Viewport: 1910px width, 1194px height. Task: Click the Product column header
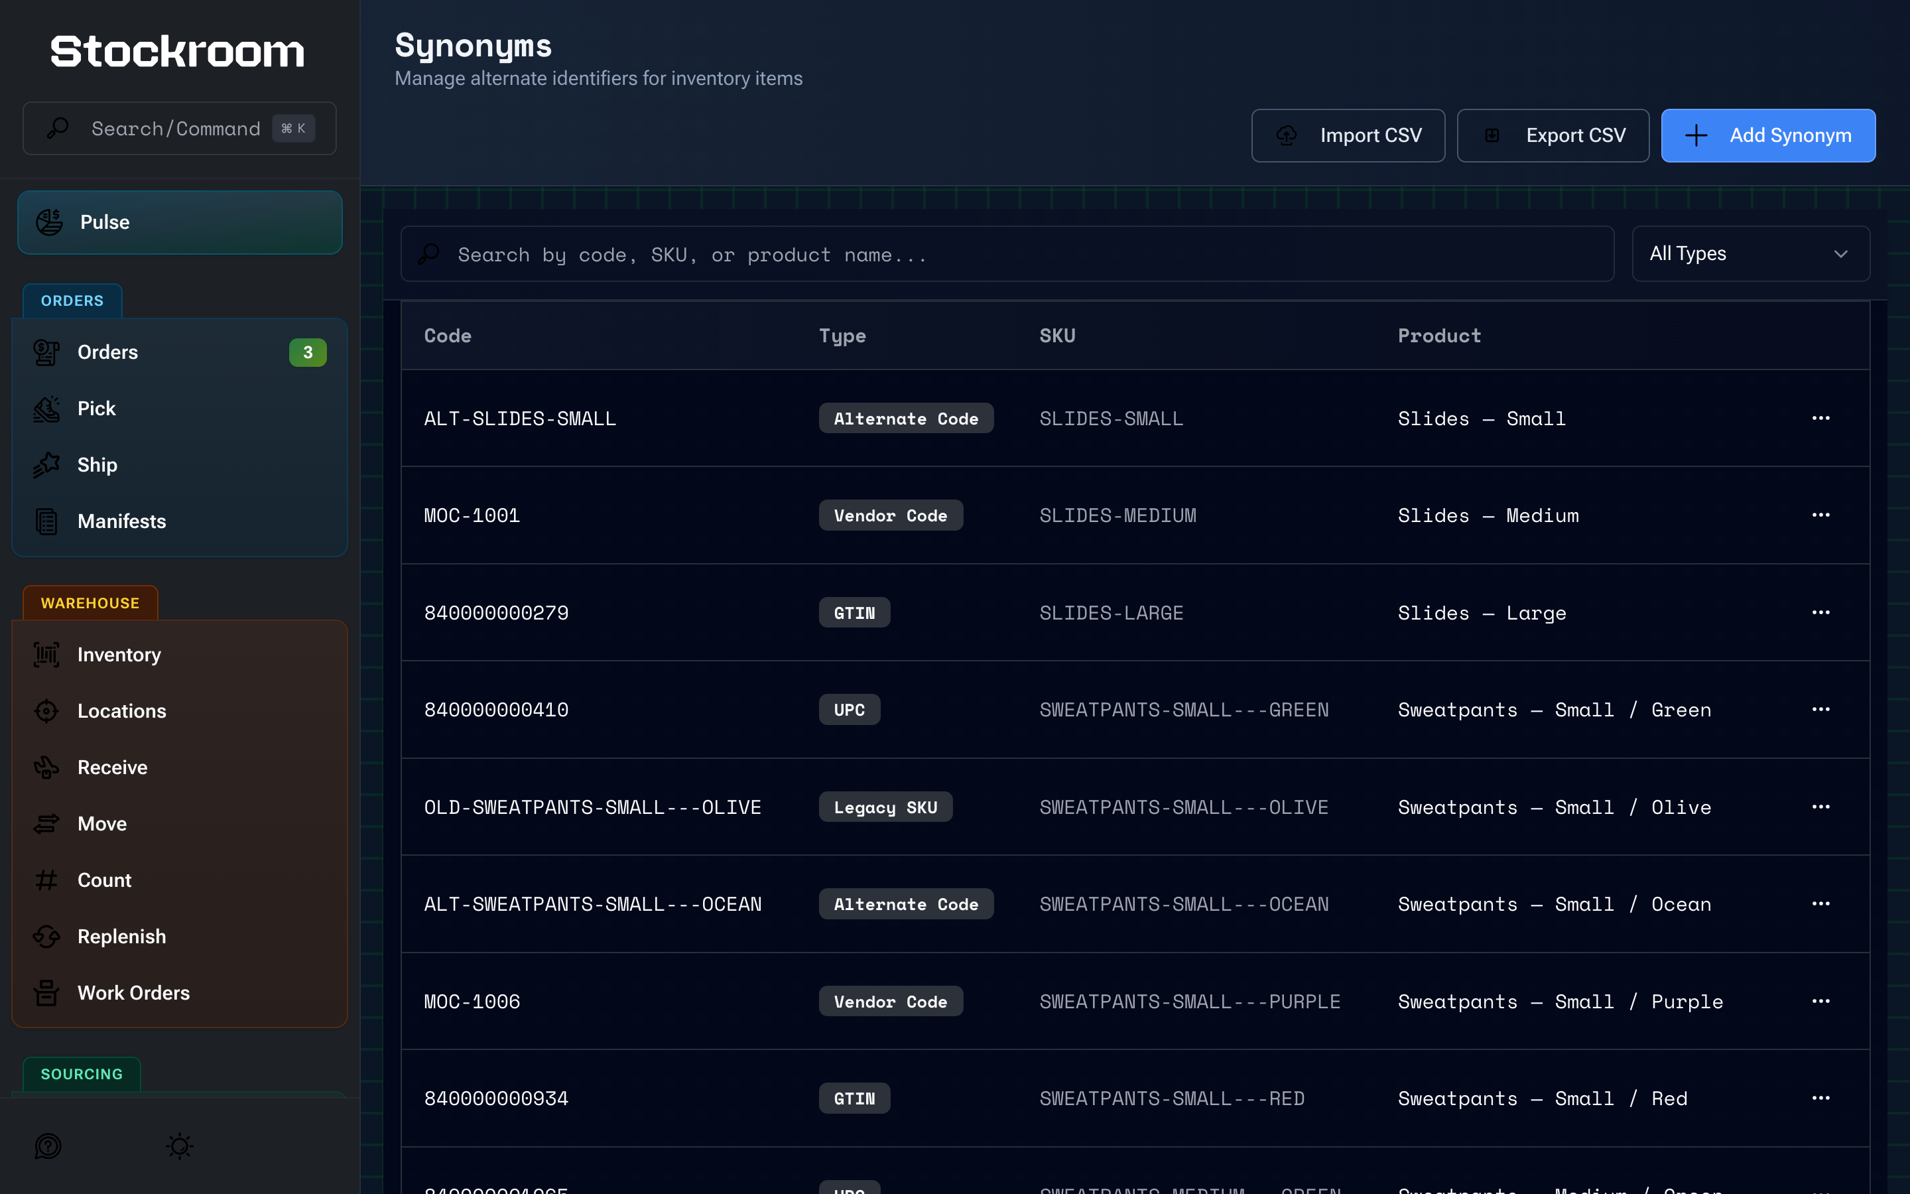(x=1439, y=336)
